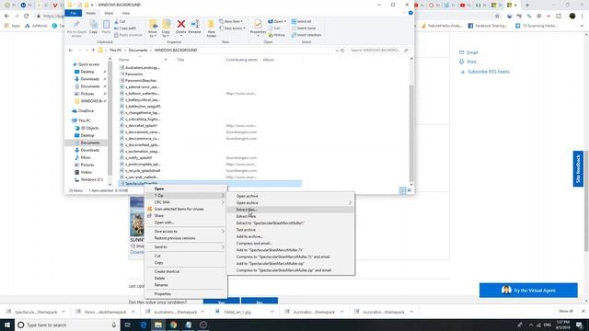
Task: Click the Chrome reload page icon
Action: point(27,17)
